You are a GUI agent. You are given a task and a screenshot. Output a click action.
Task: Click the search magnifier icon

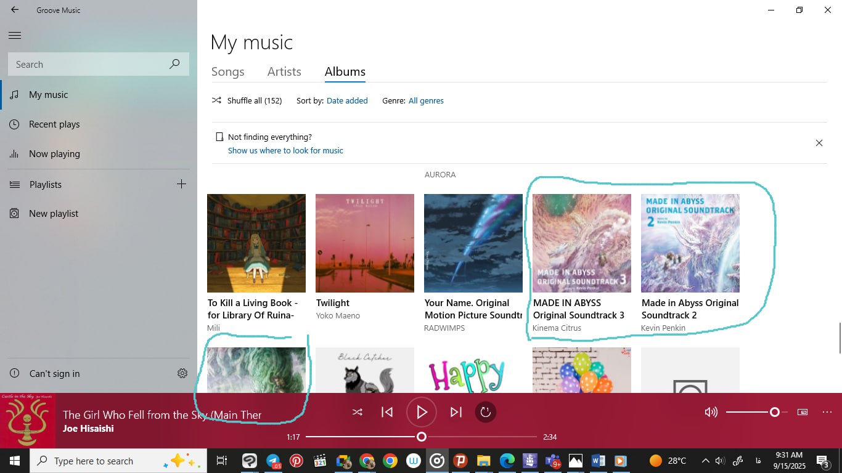174,64
